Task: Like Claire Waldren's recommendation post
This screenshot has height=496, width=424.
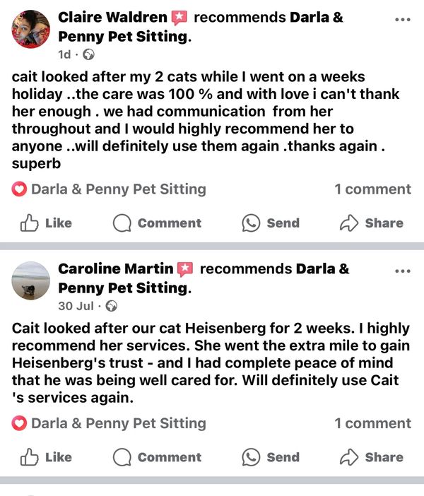Action: pyautogui.click(x=47, y=223)
